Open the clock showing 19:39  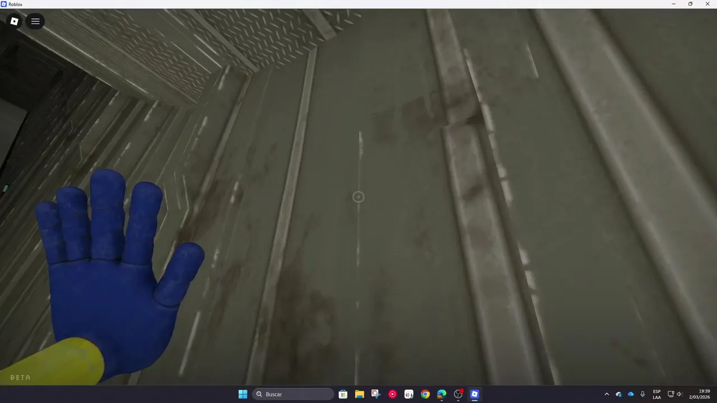coord(700,394)
